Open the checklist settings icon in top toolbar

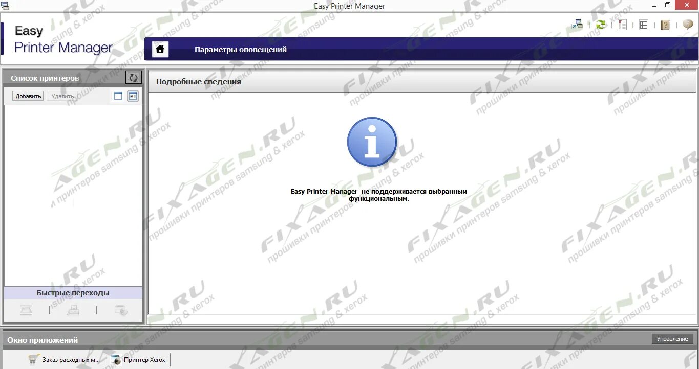[x=622, y=25]
